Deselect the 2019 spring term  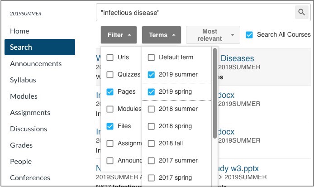click(151, 92)
